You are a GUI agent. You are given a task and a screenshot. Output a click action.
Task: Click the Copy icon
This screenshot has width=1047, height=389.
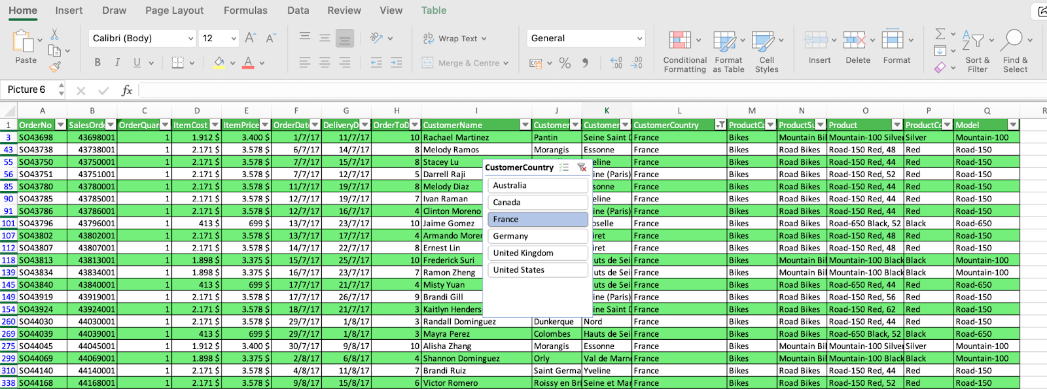[x=54, y=50]
